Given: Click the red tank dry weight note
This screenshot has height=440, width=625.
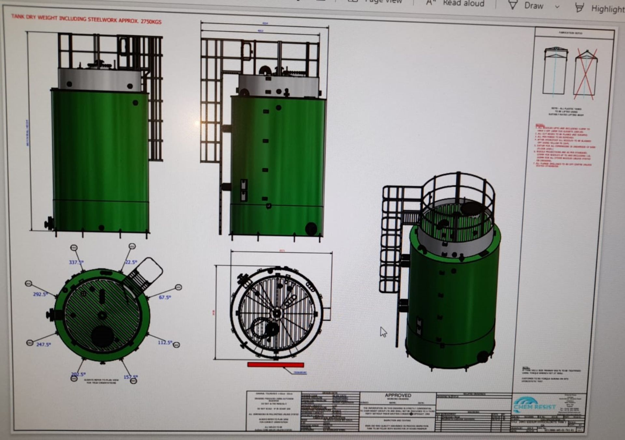Looking at the screenshot, I should (86, 19).
